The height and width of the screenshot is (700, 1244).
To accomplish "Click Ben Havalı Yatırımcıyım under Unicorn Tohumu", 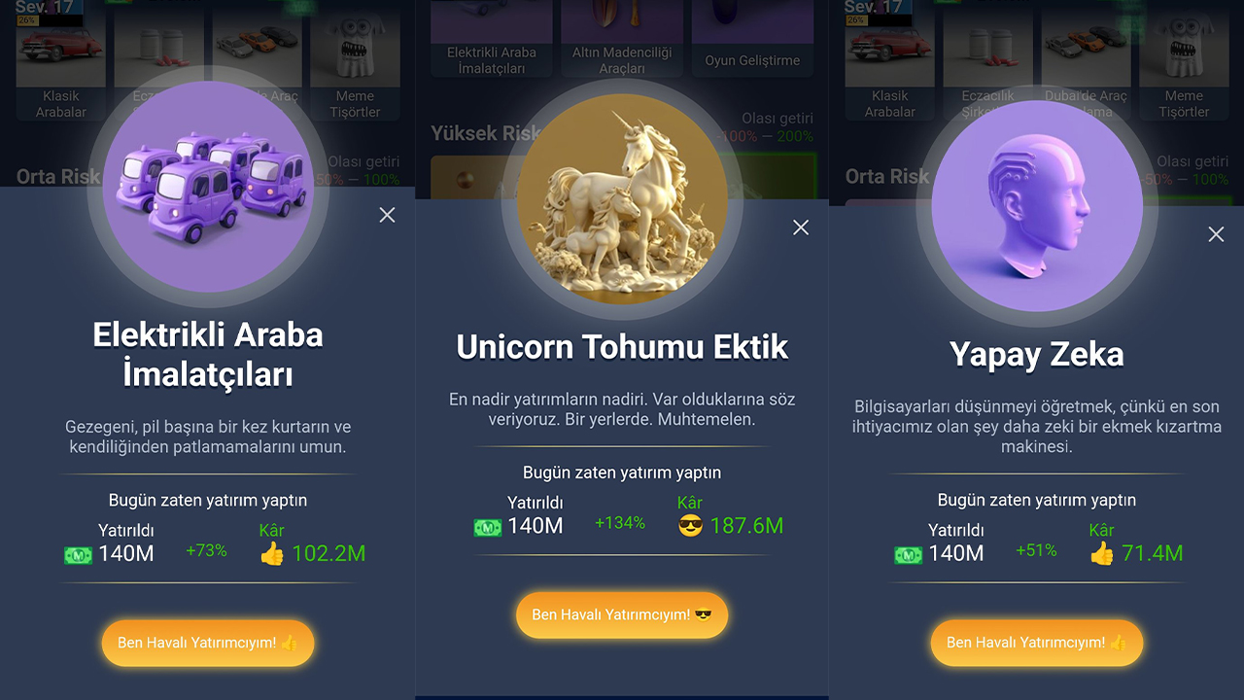I will (622, 615).
